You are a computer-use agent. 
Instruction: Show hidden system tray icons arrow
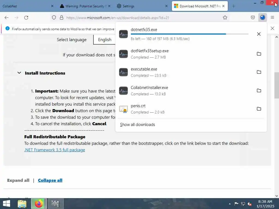(230, 204)
